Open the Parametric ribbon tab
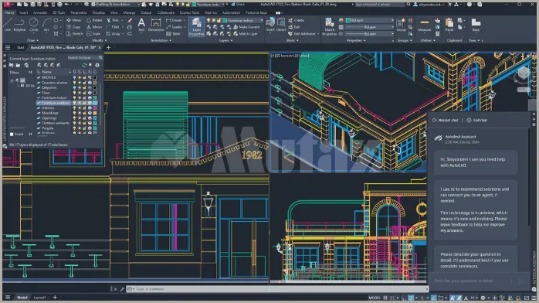The width and height of the screenshot is (539, 303). [78, 12]
